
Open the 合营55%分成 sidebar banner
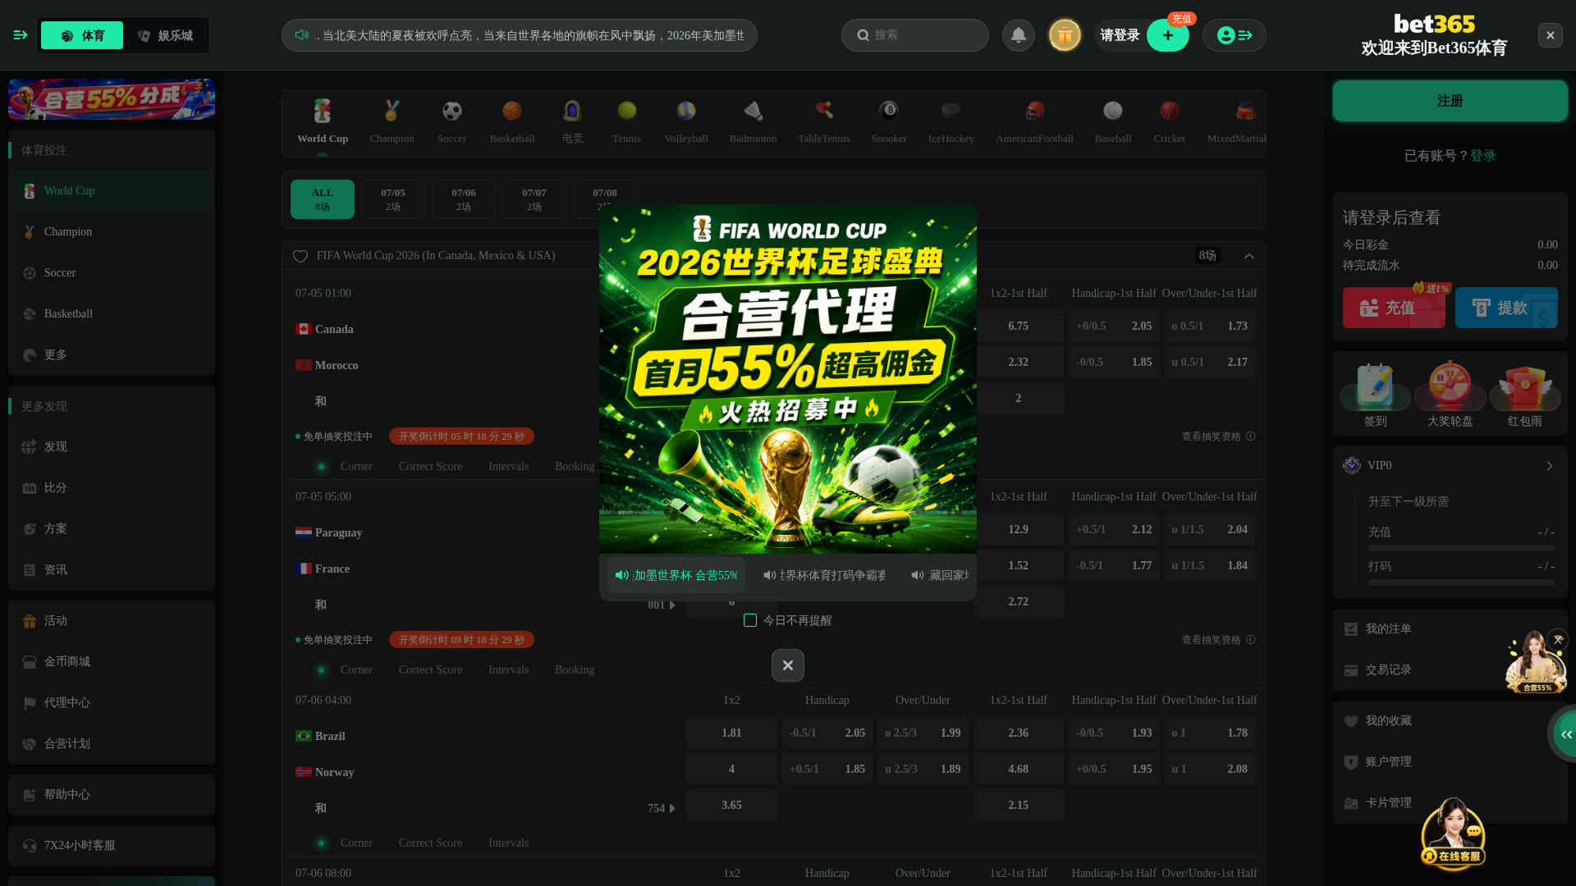[x=112, y=99]
